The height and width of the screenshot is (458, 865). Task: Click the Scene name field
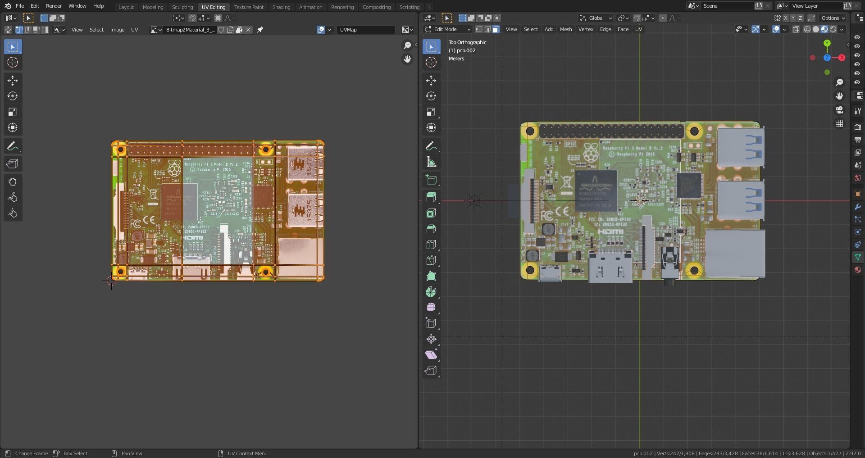coord(727,6)
